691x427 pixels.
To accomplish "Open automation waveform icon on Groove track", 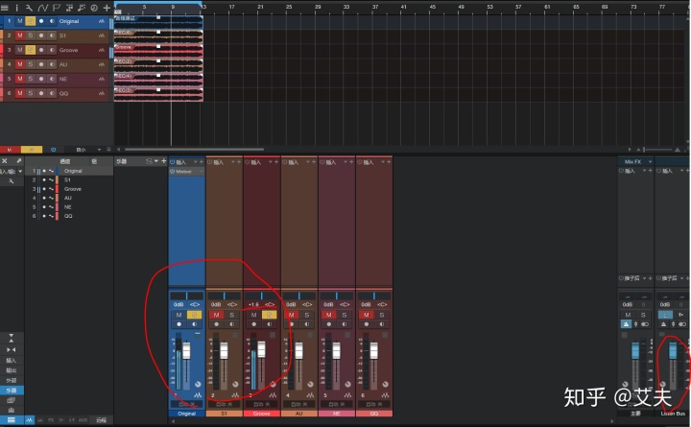I will (x=102, y=50).
